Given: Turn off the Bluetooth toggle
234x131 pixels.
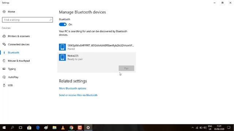Looking at the screenshot, I should tap(63, 24).
